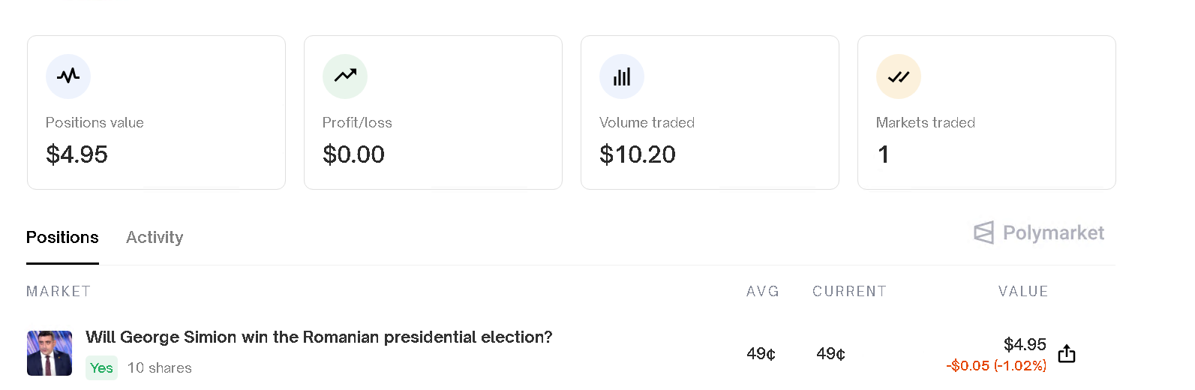This screenshot has width=1195, height=390.
Task: Click the $10.20 volume traded amount
Action: [638, 154]
